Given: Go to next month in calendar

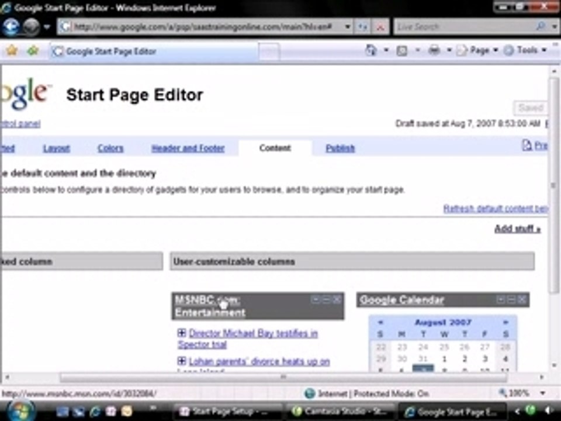Looking at the screenshot, I should pos(505,322).
